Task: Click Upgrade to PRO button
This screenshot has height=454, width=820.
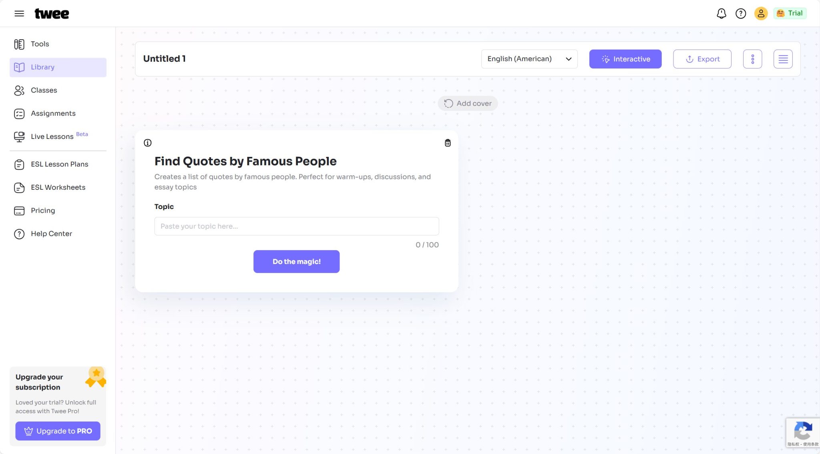Action: [x=58, y=431]
